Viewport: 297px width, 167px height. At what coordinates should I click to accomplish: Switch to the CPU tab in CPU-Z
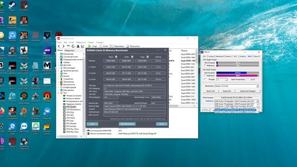click(x=204, y=57)
